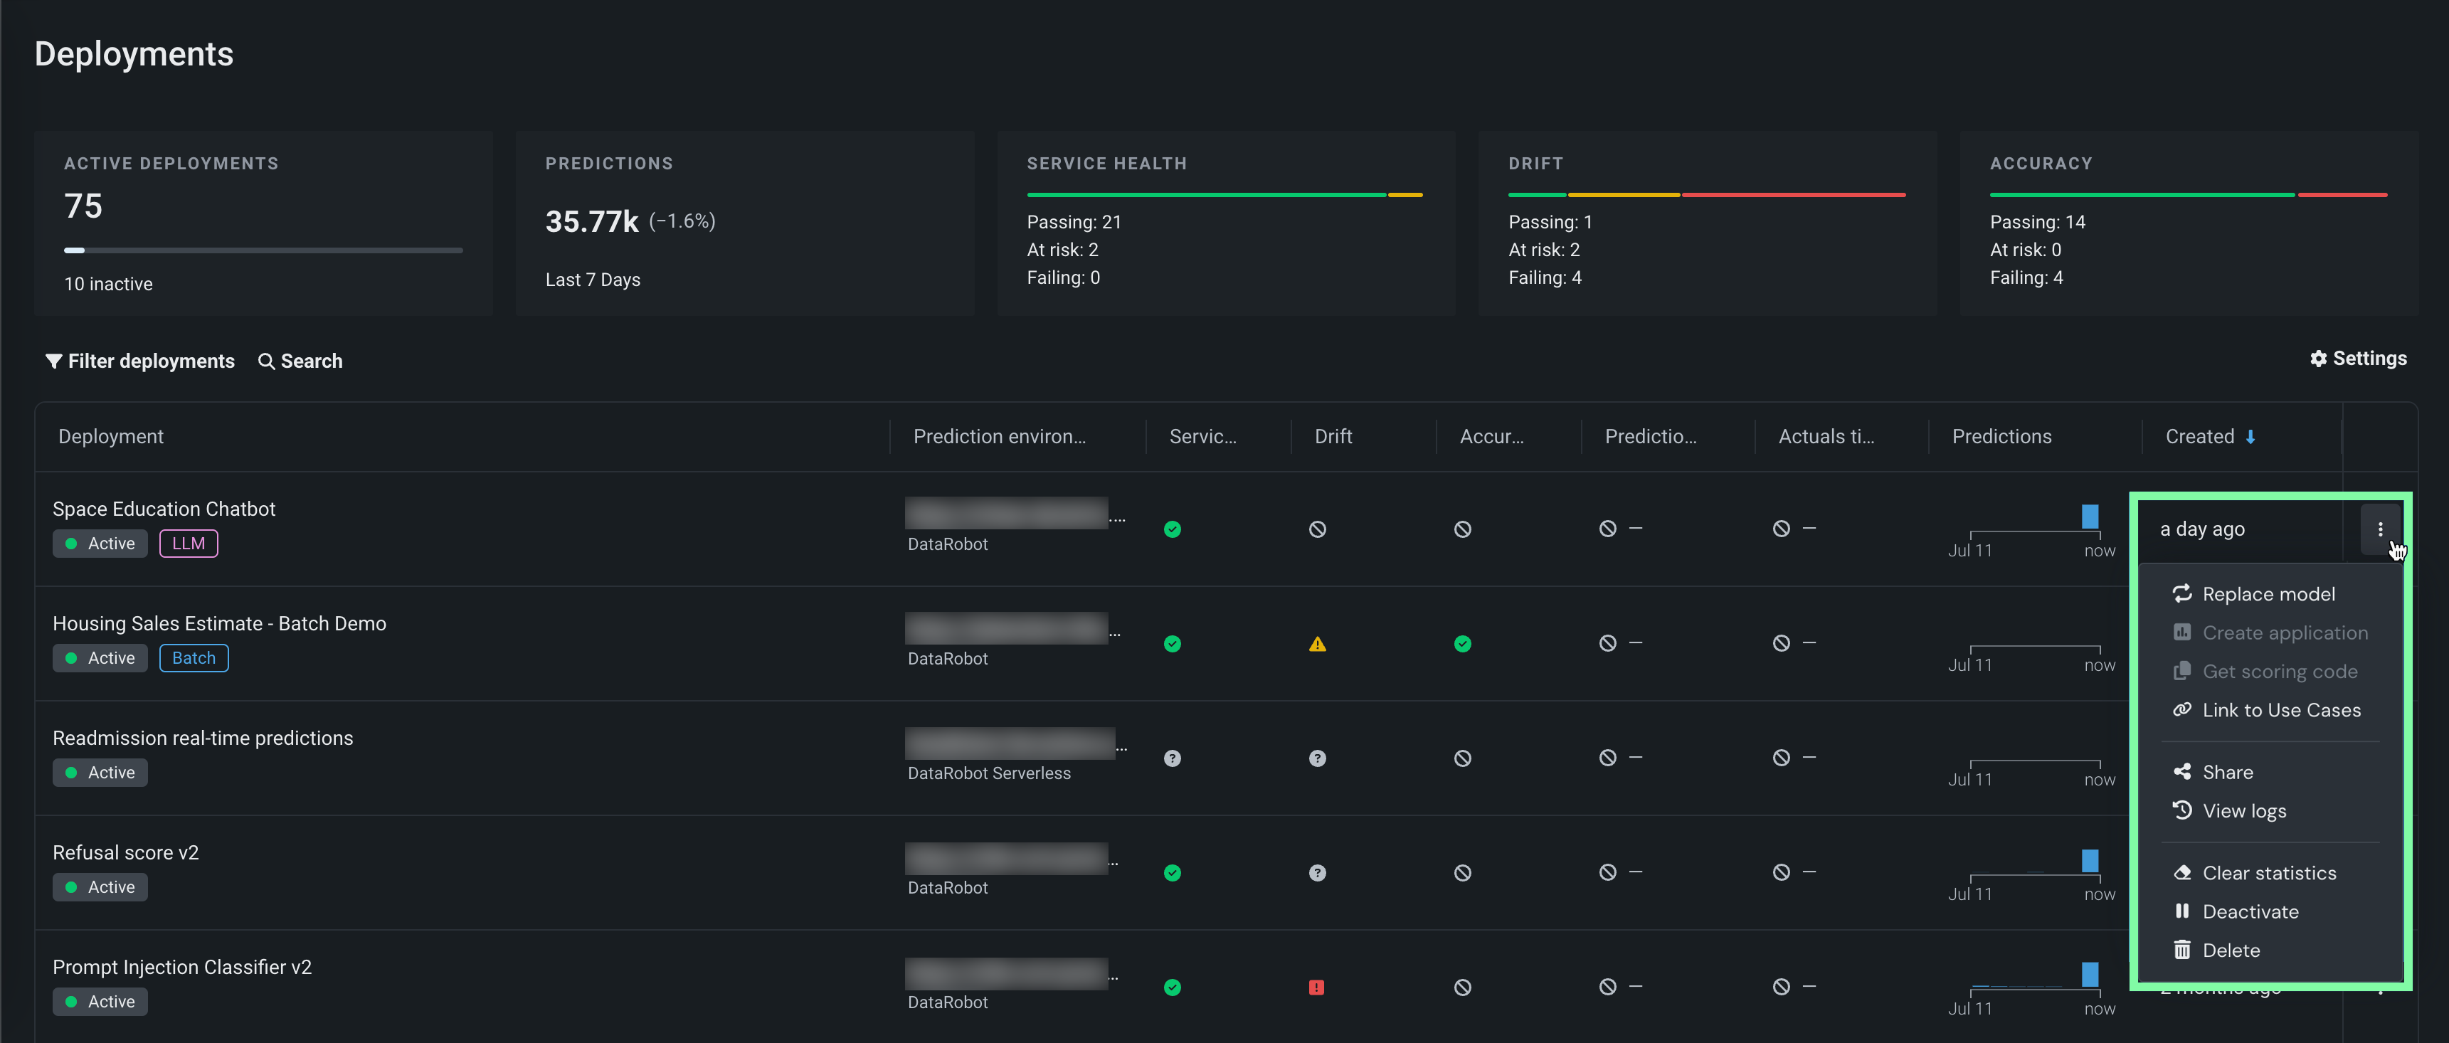
Task: Click the LLM tag on Space Education Chatbot
Action: [189, 543]
